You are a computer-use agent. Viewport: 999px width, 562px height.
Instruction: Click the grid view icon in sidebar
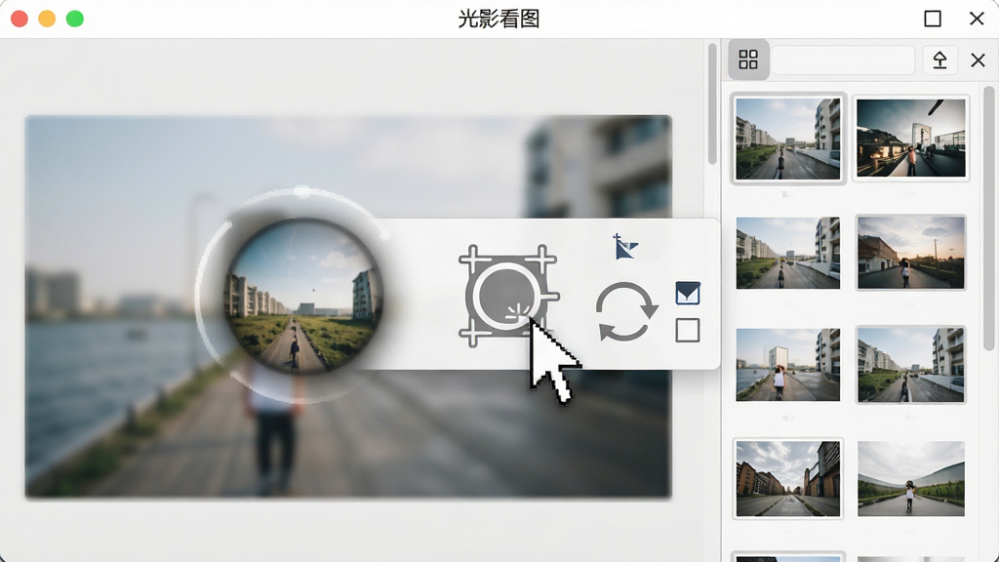tap(748, 60)
